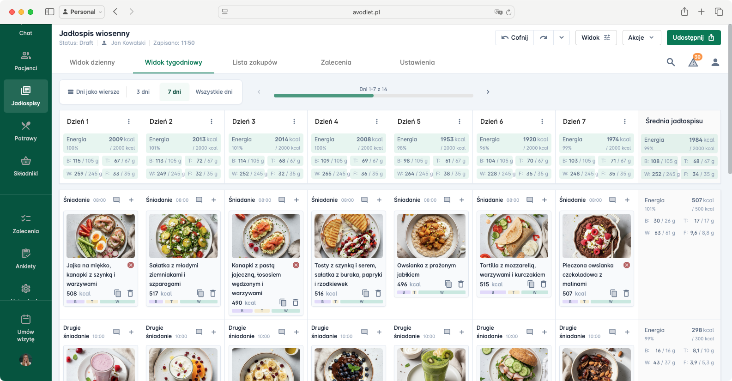
Task: Expand the Akcje dropdown
Action: tap(641, 38)
